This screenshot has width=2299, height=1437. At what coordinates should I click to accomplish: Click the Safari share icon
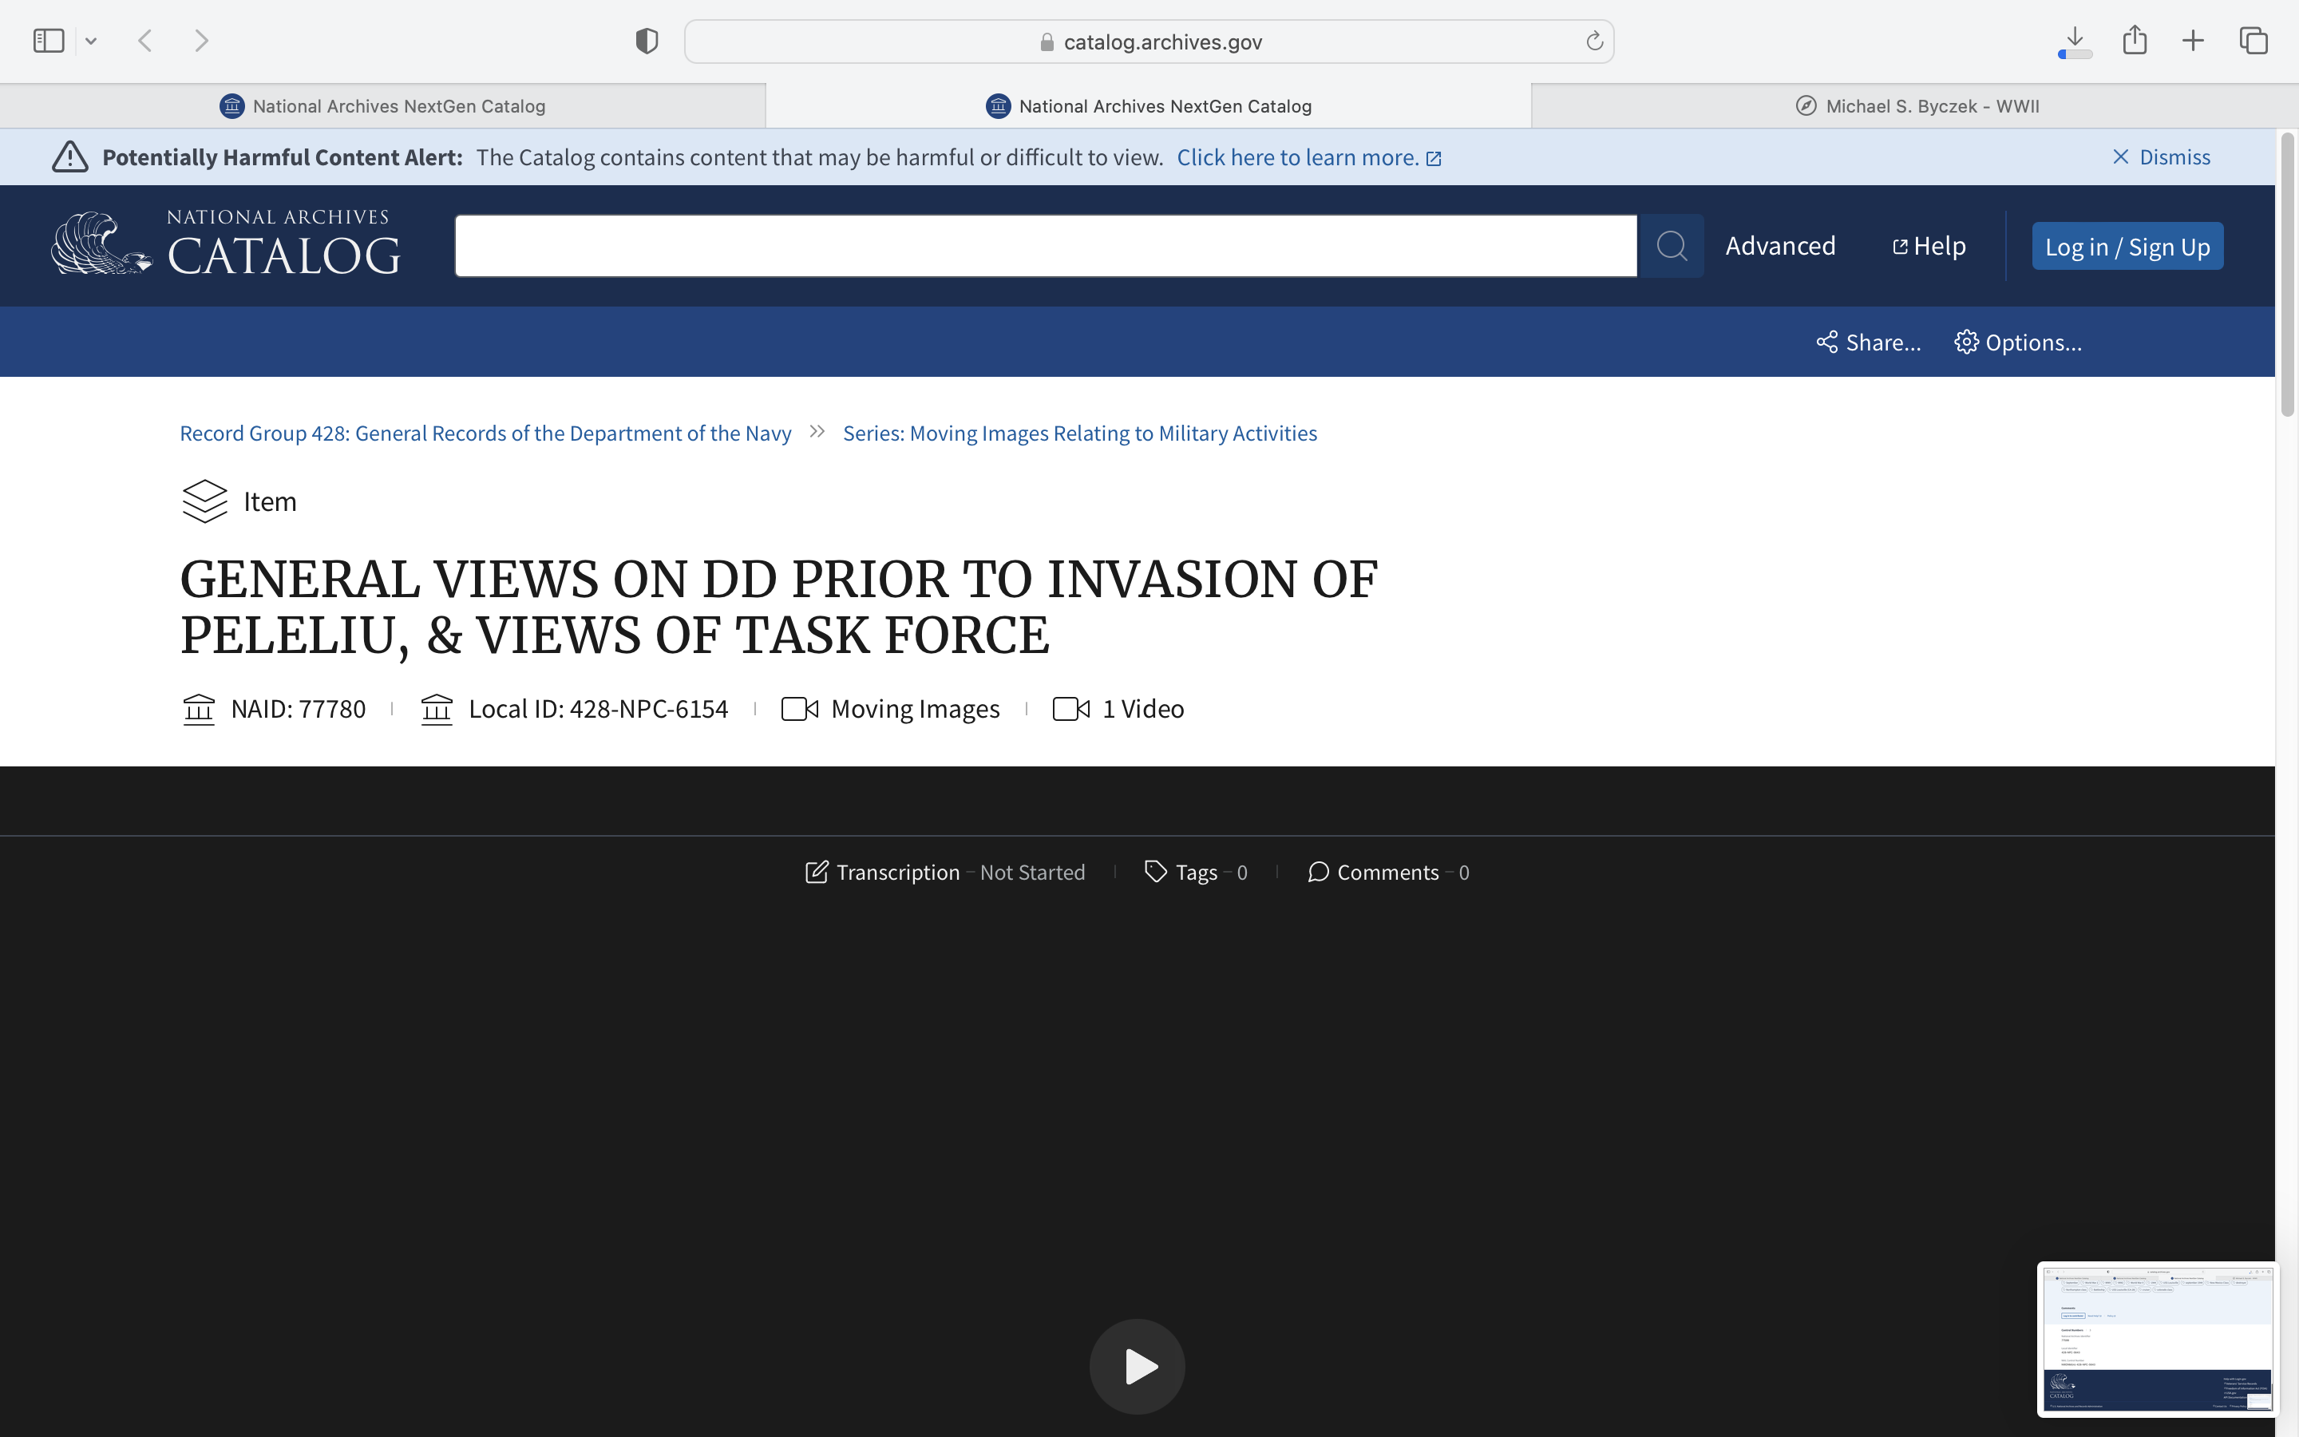click(2135, 41)
